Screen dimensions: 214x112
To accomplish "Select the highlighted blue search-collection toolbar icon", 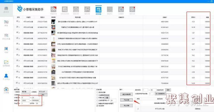I will click(98, 10).
